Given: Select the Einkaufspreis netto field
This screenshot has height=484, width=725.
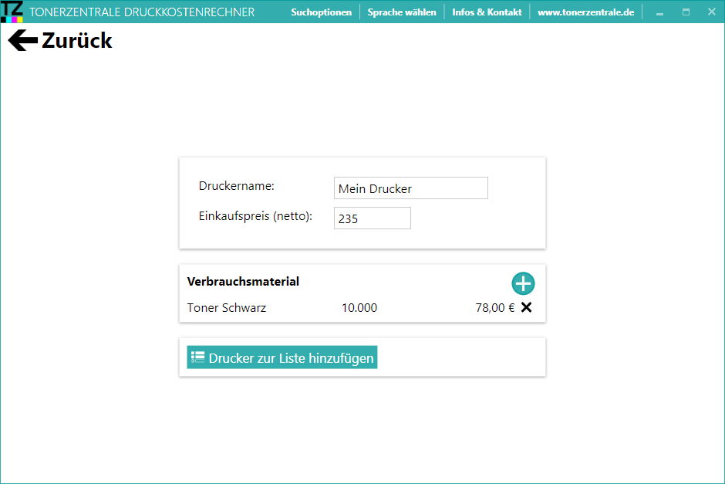Looking at the screenshot, I should coord(372,218).
